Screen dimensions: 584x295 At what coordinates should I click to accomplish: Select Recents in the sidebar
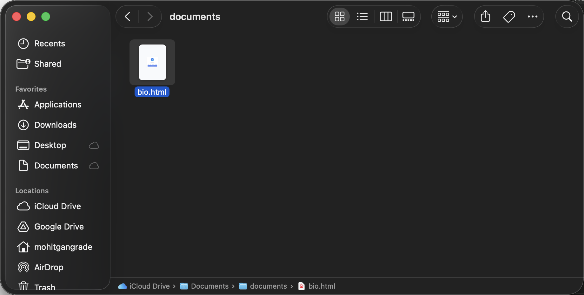[x=50, y=44]
